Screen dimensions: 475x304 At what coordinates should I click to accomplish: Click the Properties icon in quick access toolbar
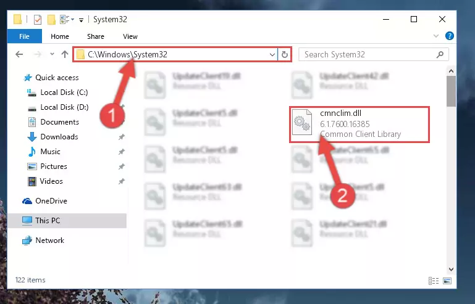[x=38, y=20]
